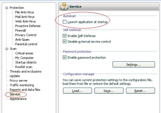Open Parental control settings
The image size is (161, 113).
26,44
